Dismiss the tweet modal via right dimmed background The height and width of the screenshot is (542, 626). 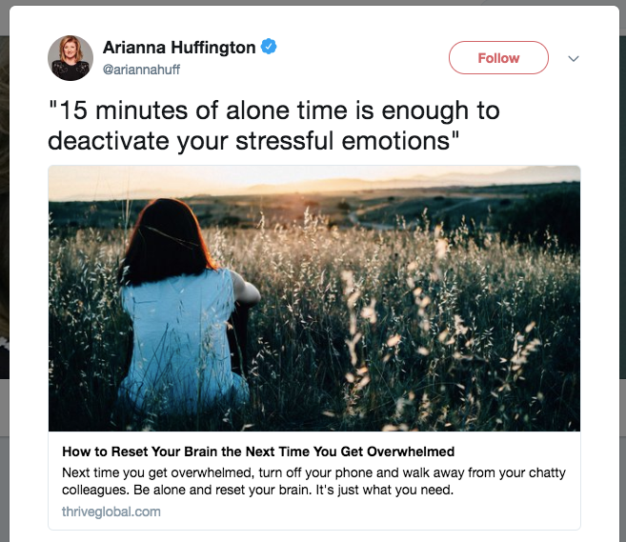[622, 239]
